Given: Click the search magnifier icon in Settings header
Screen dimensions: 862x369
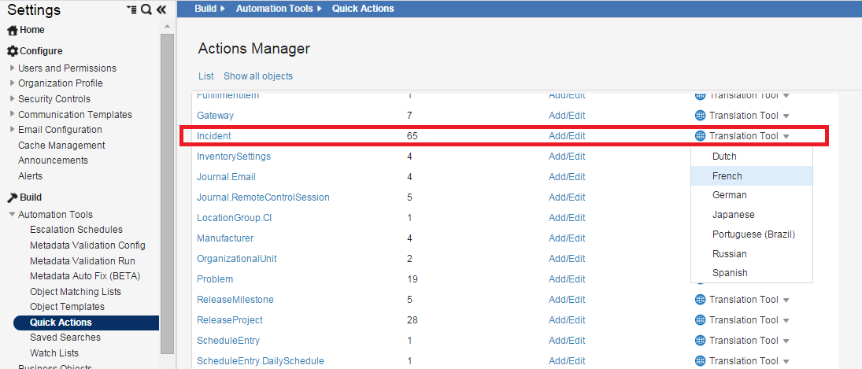Looking at the screenshot, I should [146, 10].
